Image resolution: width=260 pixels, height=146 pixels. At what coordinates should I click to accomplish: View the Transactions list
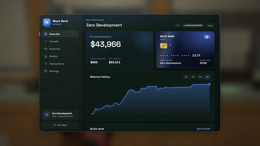(x=60, y=64)
